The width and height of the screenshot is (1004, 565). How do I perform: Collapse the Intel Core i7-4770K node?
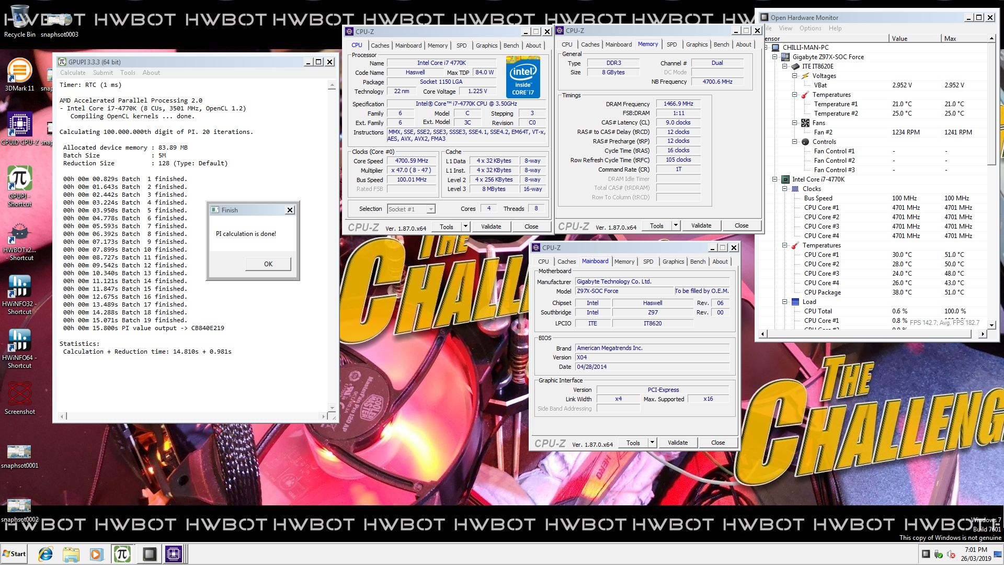[x=775, y=179]
